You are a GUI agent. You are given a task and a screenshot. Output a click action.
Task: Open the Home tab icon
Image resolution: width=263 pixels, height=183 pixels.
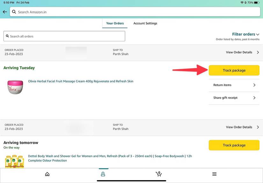pyautogui.click(x=47, y=174)
